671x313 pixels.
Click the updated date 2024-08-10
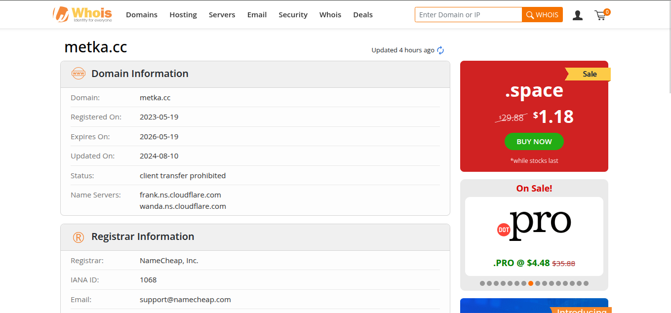pyautogui.click(x=159, y=156)
